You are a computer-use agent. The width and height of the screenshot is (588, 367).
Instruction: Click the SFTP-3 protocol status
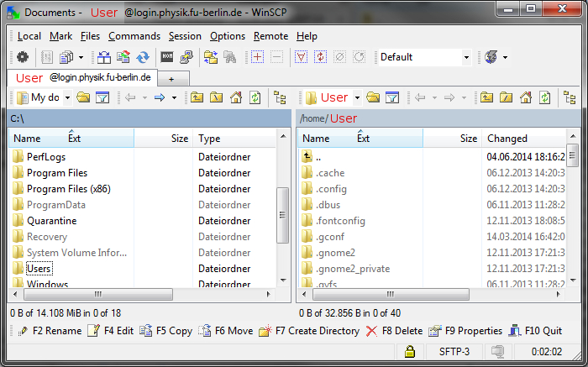(x=454, y=352)
